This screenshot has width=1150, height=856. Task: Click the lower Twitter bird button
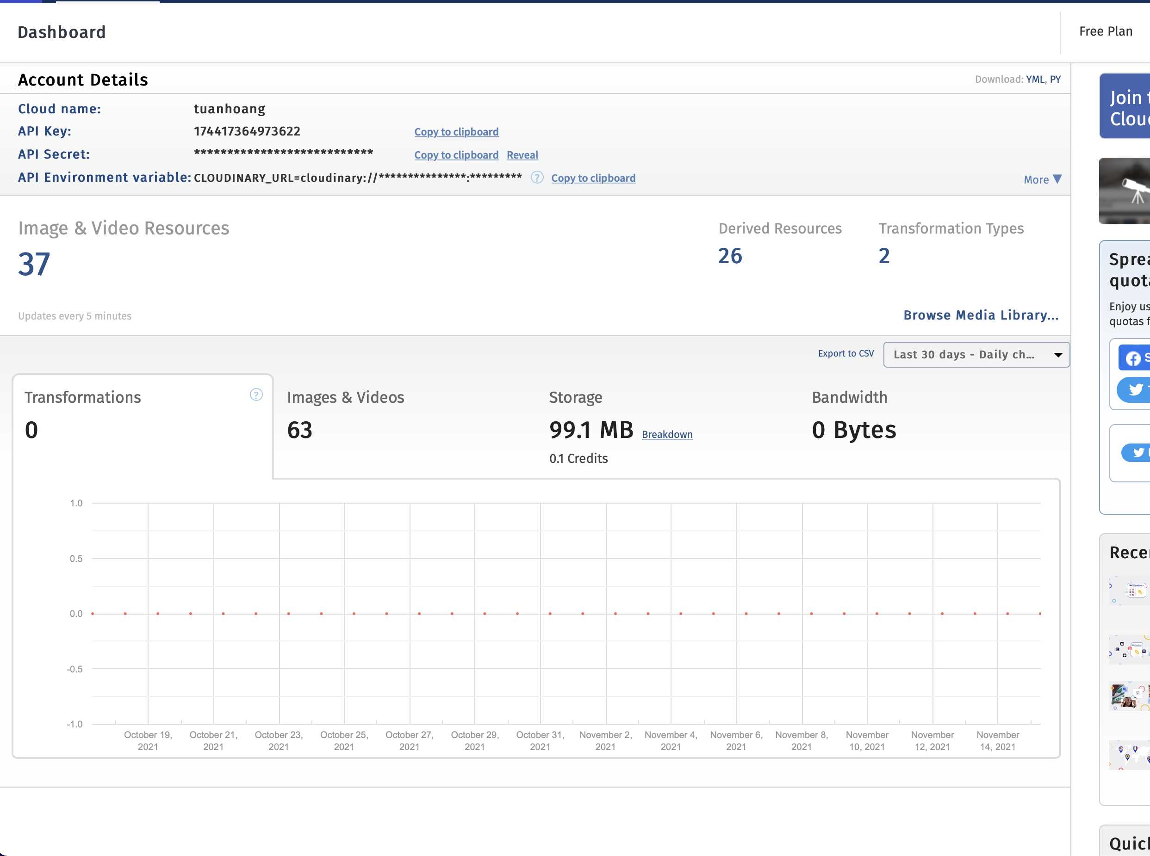click(1137, 453)
